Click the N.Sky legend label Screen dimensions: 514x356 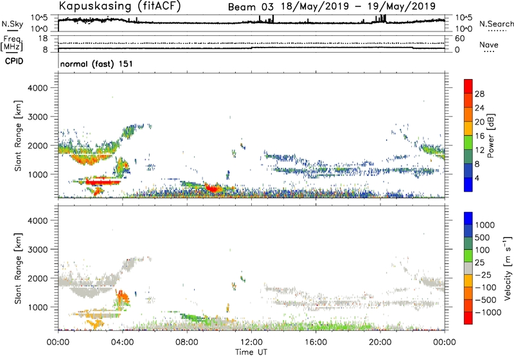pos(12,24)
